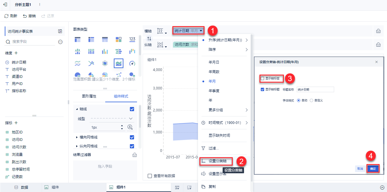
Task: Add a dimension with the plus beside 维度
Action: point(16,53)
